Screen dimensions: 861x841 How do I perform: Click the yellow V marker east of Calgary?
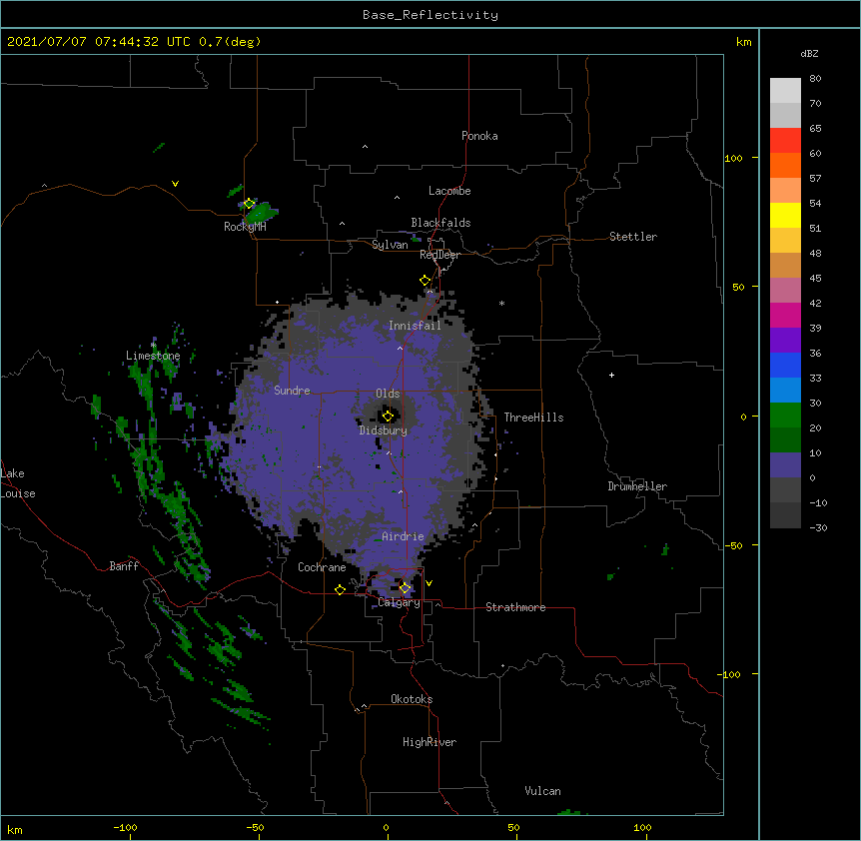click(429, 583)
